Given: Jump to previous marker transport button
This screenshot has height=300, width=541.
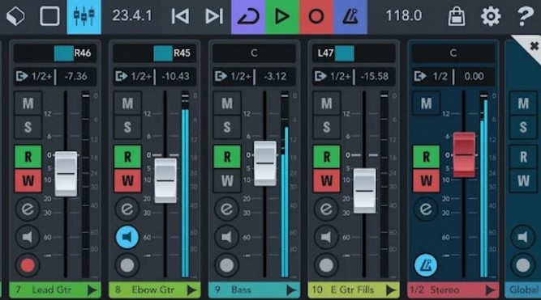Looking at the screenshot, I should [180, 16].
